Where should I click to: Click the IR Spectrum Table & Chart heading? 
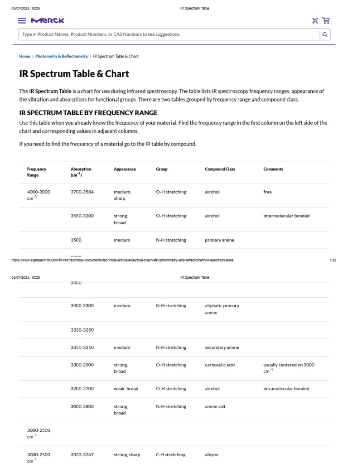[x=74, y=74]
